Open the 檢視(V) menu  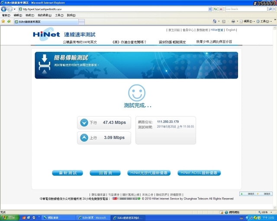tap(30, 16)
